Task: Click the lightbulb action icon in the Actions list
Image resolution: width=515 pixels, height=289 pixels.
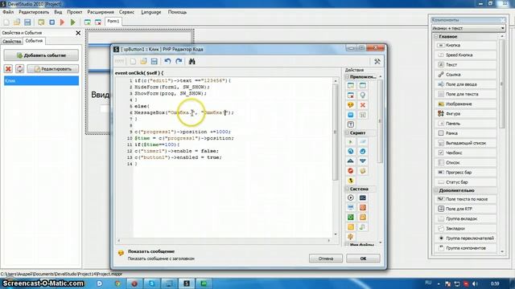Action: pyautogui.click(x=363, y=96)
